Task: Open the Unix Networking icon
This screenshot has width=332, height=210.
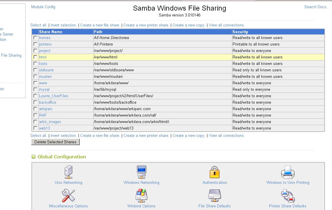Action: coord(69,172)
